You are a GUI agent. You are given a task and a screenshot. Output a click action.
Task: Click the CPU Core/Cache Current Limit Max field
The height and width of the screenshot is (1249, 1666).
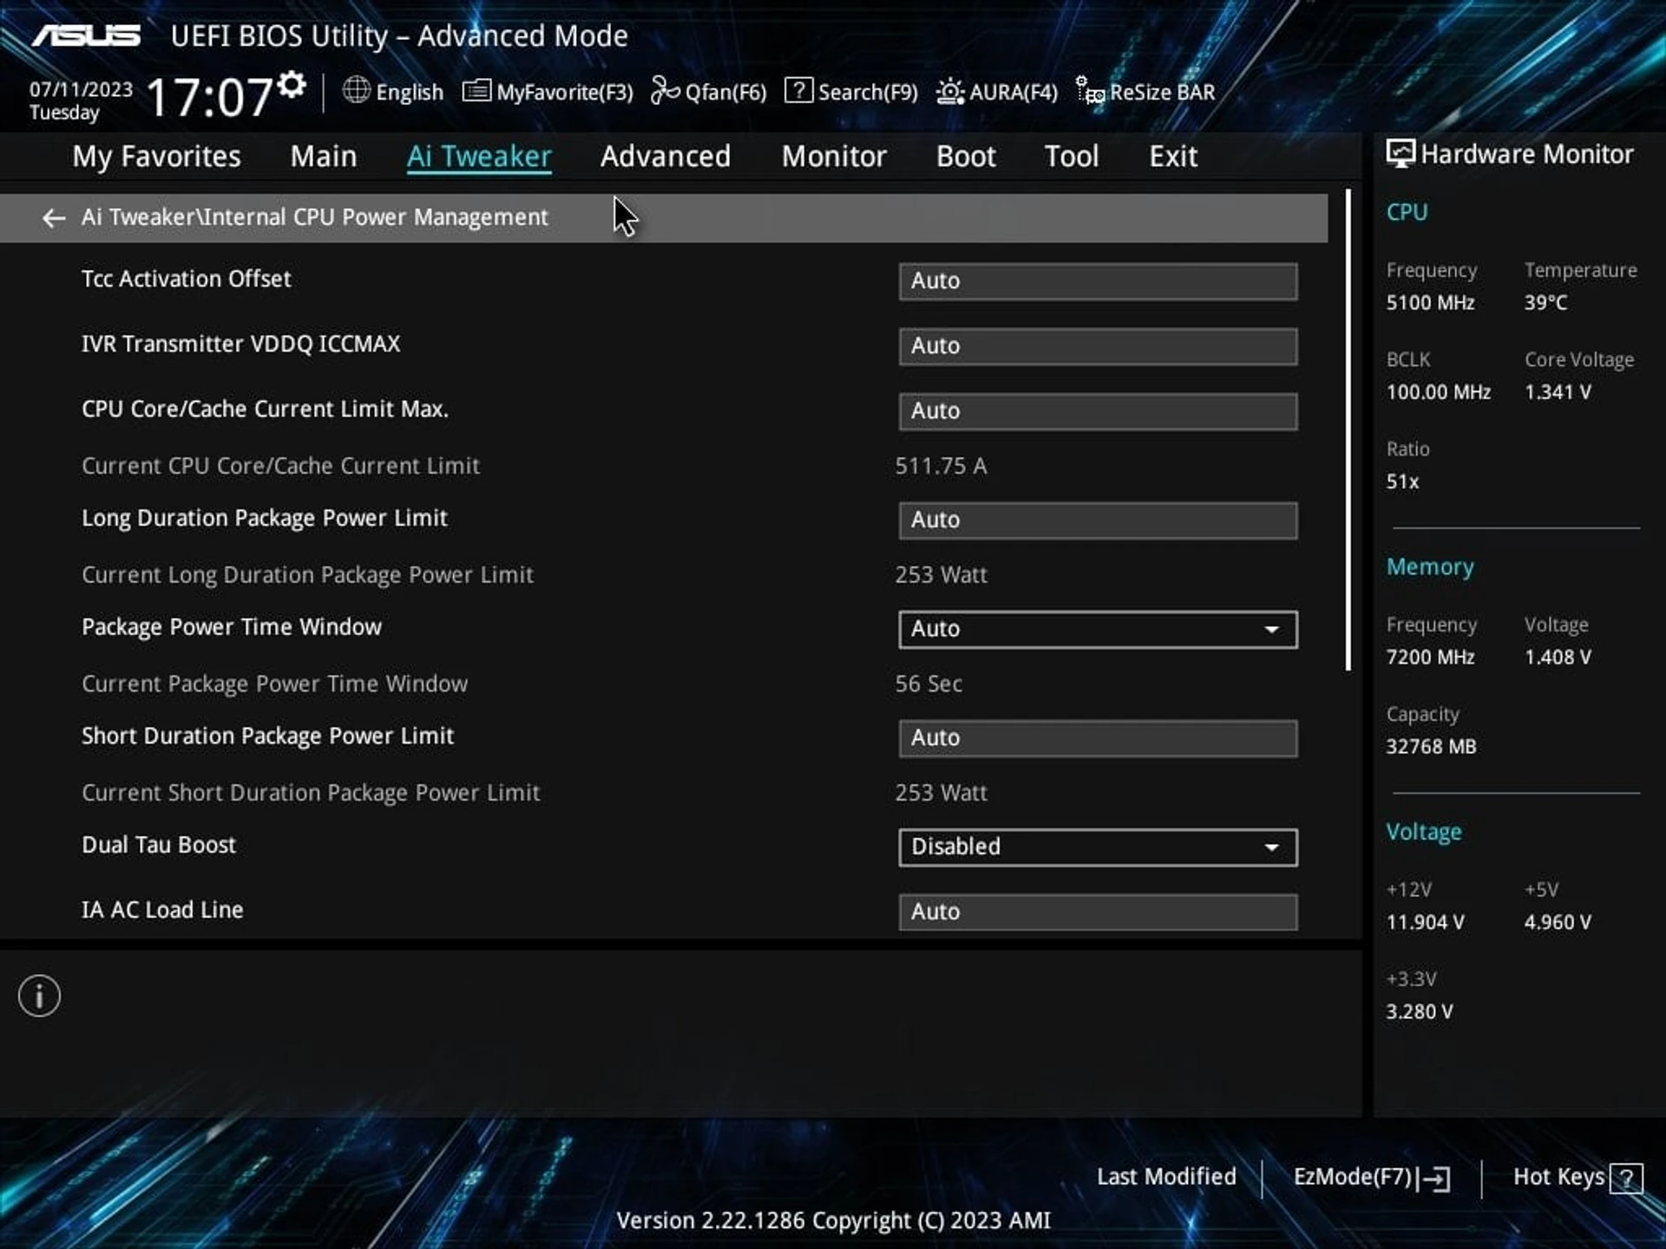click(1098, 411)
